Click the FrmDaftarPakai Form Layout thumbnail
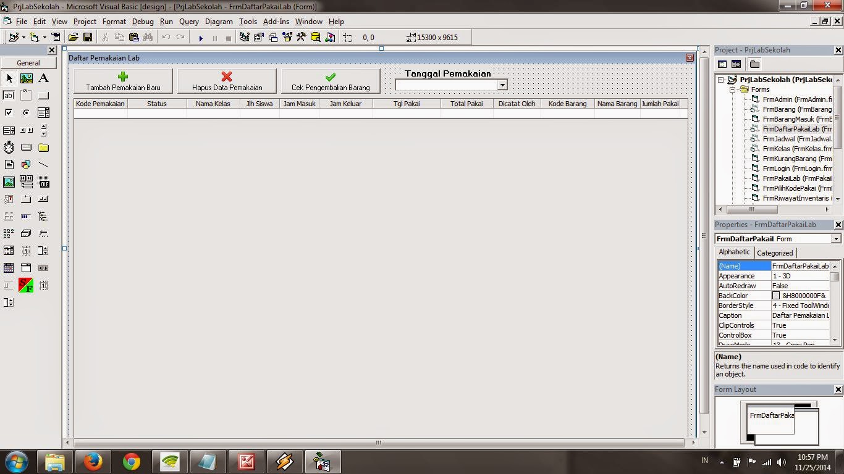Viewport: 844px width, 474px height. point(770,420)
